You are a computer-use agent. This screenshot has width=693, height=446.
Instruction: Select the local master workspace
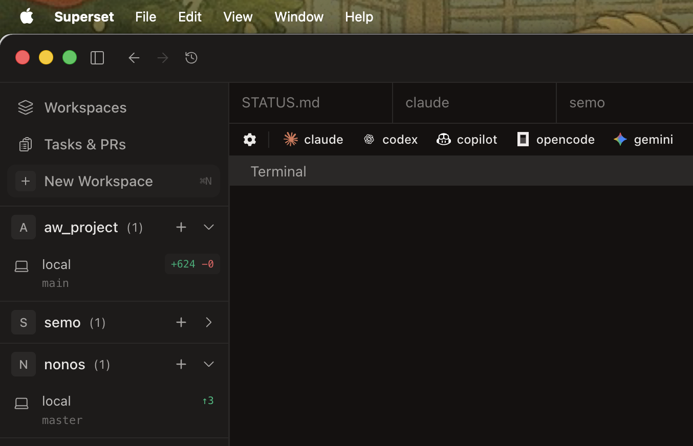114,410
